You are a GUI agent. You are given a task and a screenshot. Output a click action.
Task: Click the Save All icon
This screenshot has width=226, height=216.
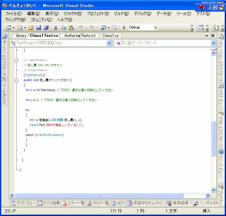(x=46, y=28)
